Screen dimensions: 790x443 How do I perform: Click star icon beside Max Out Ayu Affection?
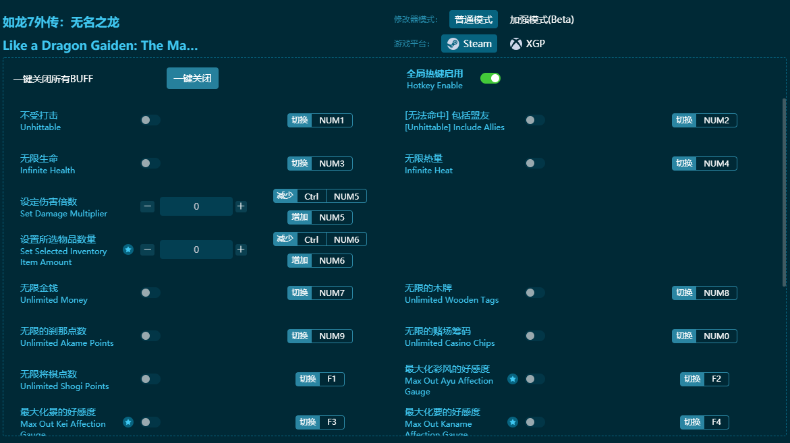click(513, 379)
